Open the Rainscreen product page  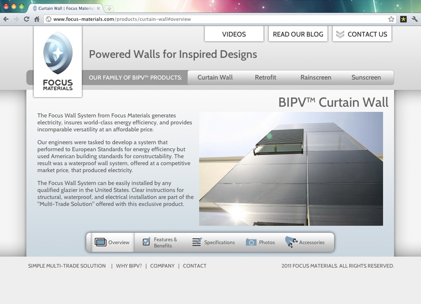(x=315, y=78)
